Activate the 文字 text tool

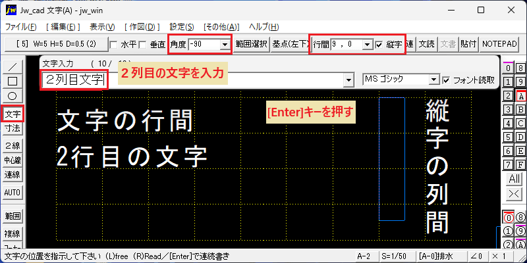click(x=13, y=114)
